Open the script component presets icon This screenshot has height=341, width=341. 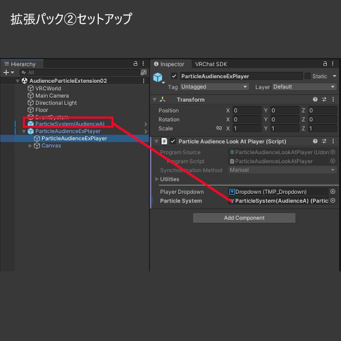[x=324, y=141]
